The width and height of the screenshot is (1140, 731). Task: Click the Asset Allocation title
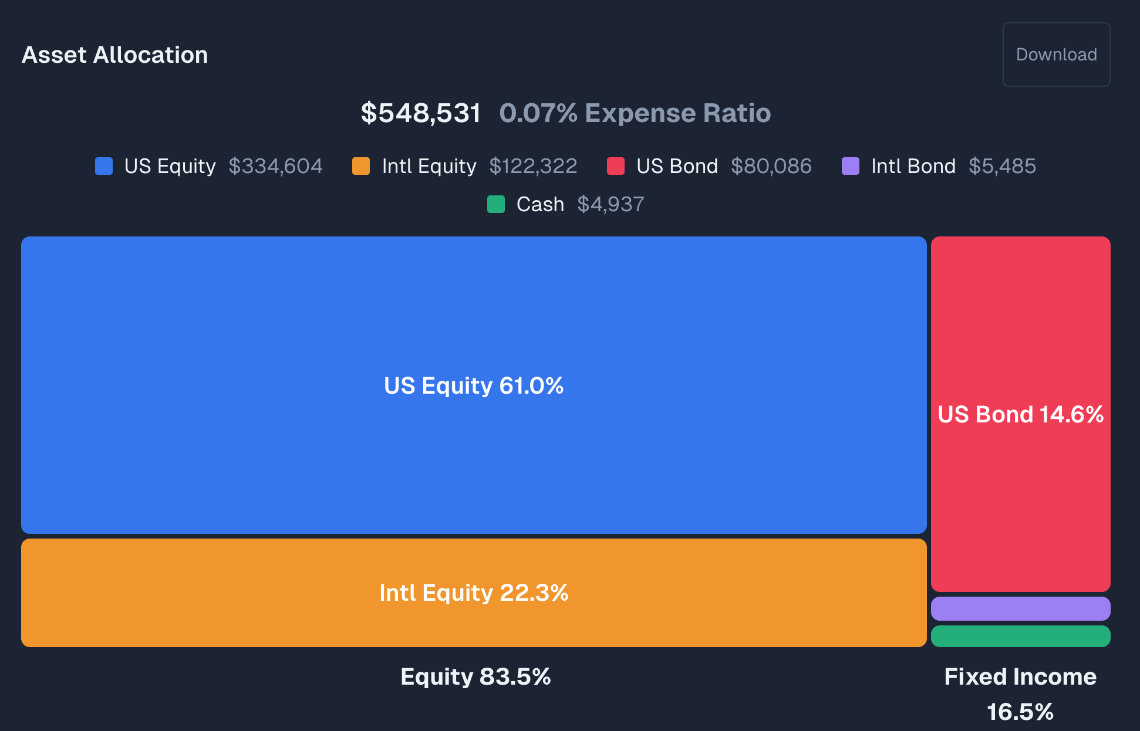(115, 54)
